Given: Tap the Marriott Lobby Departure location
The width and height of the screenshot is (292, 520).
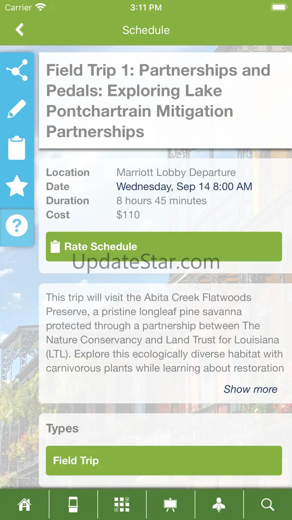Looking at the screenshot, I should pos(176,172).
